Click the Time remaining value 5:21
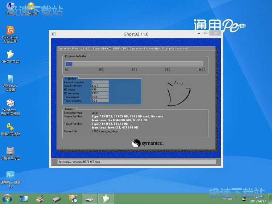This screenshot has height=204, width=272. click(x=100, y=101)
